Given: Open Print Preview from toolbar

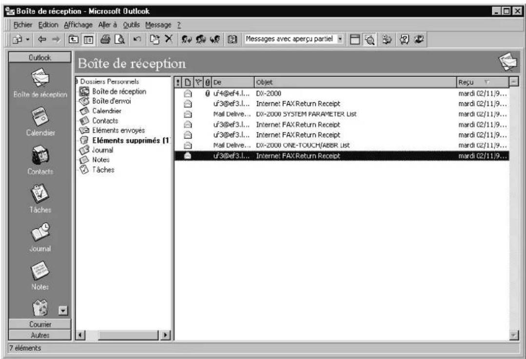Looking at the screenshot, I should (119, 39).
